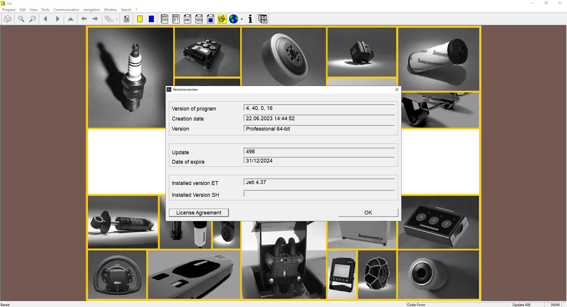Click the Creation date field
This screenshot has width=567, height=307.
point(319,118)
